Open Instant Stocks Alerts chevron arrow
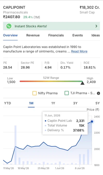Screen dimensions: 103x175 [96, 26]
